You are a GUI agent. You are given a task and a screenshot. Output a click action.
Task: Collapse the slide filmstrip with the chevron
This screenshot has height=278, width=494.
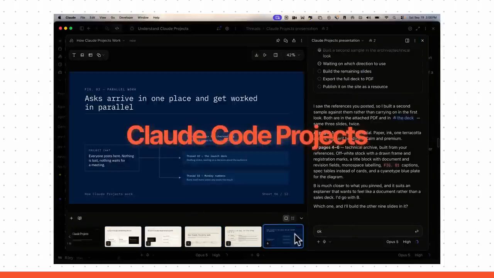[x=301, y=218]
